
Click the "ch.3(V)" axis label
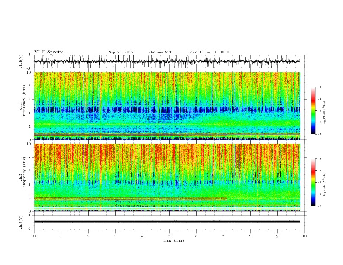tap(21, 222)
